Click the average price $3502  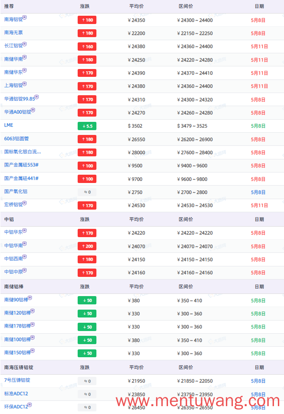point(135,126)
